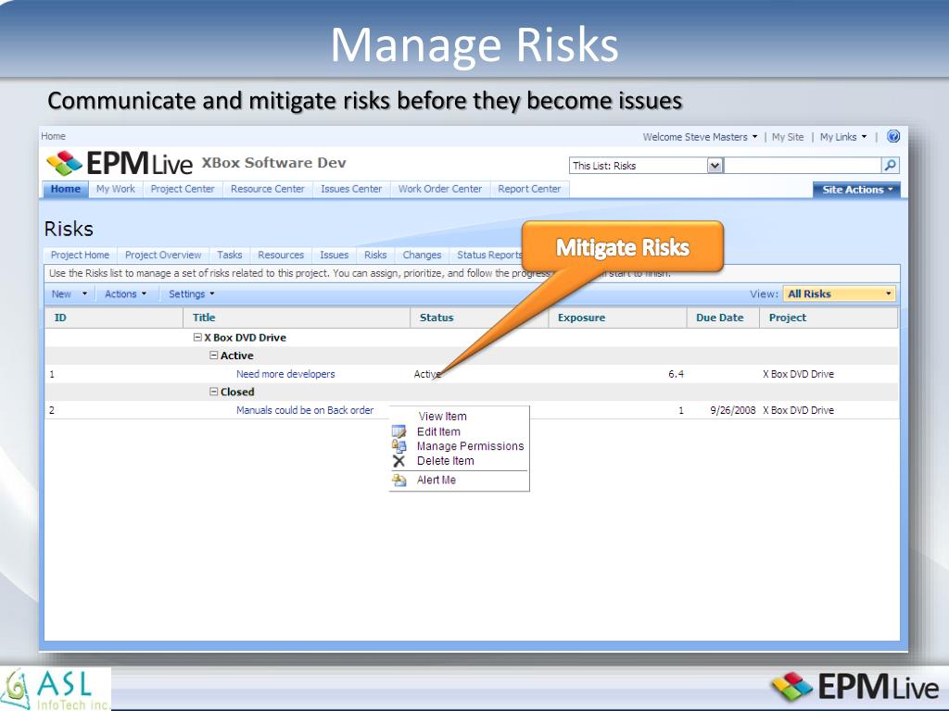Collapse the Closed group
Viewport: 949px width, 711px height.
(214, 392)
